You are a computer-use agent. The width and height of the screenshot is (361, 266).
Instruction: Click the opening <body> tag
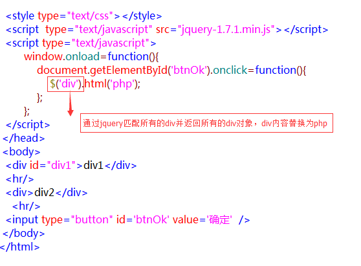[21, 152]
